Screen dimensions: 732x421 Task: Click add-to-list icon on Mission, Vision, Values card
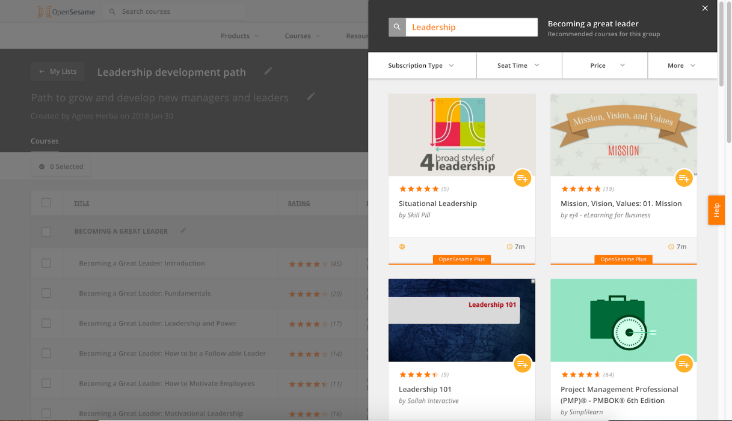tap(684, 178)
